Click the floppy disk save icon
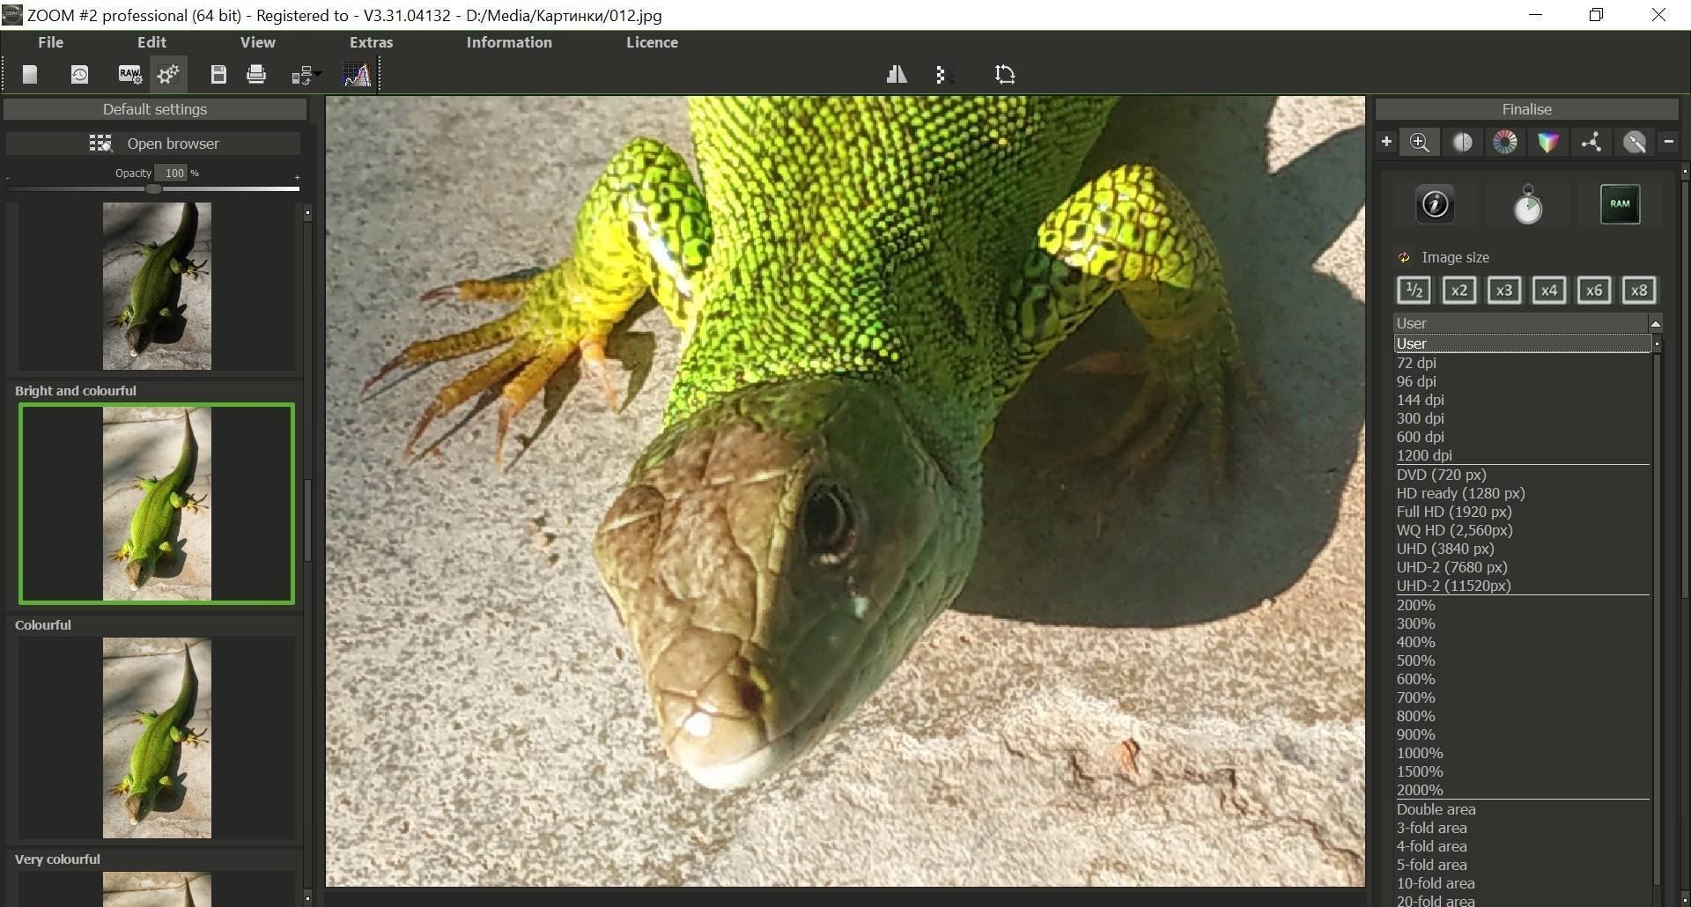This screenshot has width=1691, height=907. click(218, 75)
